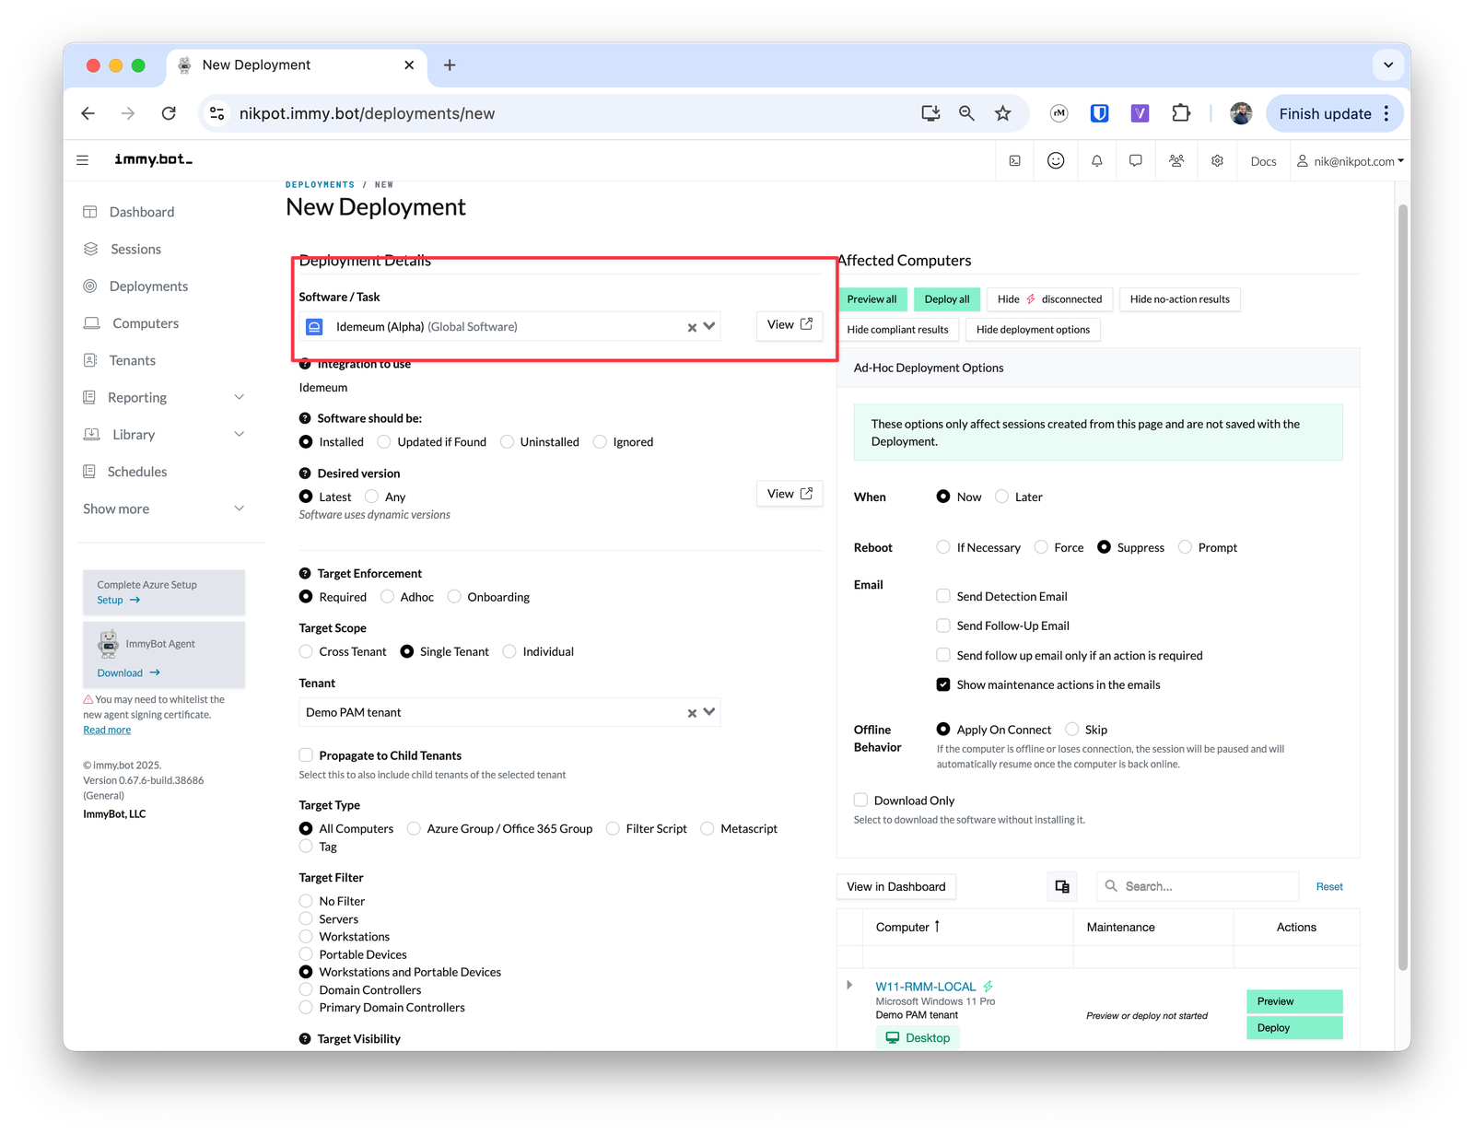Viewport: 1474px width, 1134px height.
Task: Click the W11-RMM-LOCAL computer link
Action: [926, 986]
